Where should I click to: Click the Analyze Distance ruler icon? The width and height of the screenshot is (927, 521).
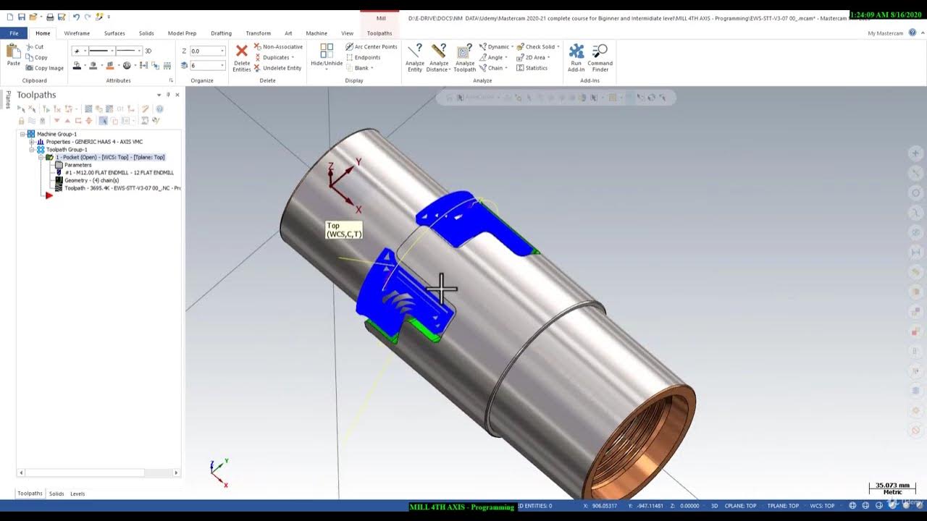pyautogui.click(x=438, y=51)
